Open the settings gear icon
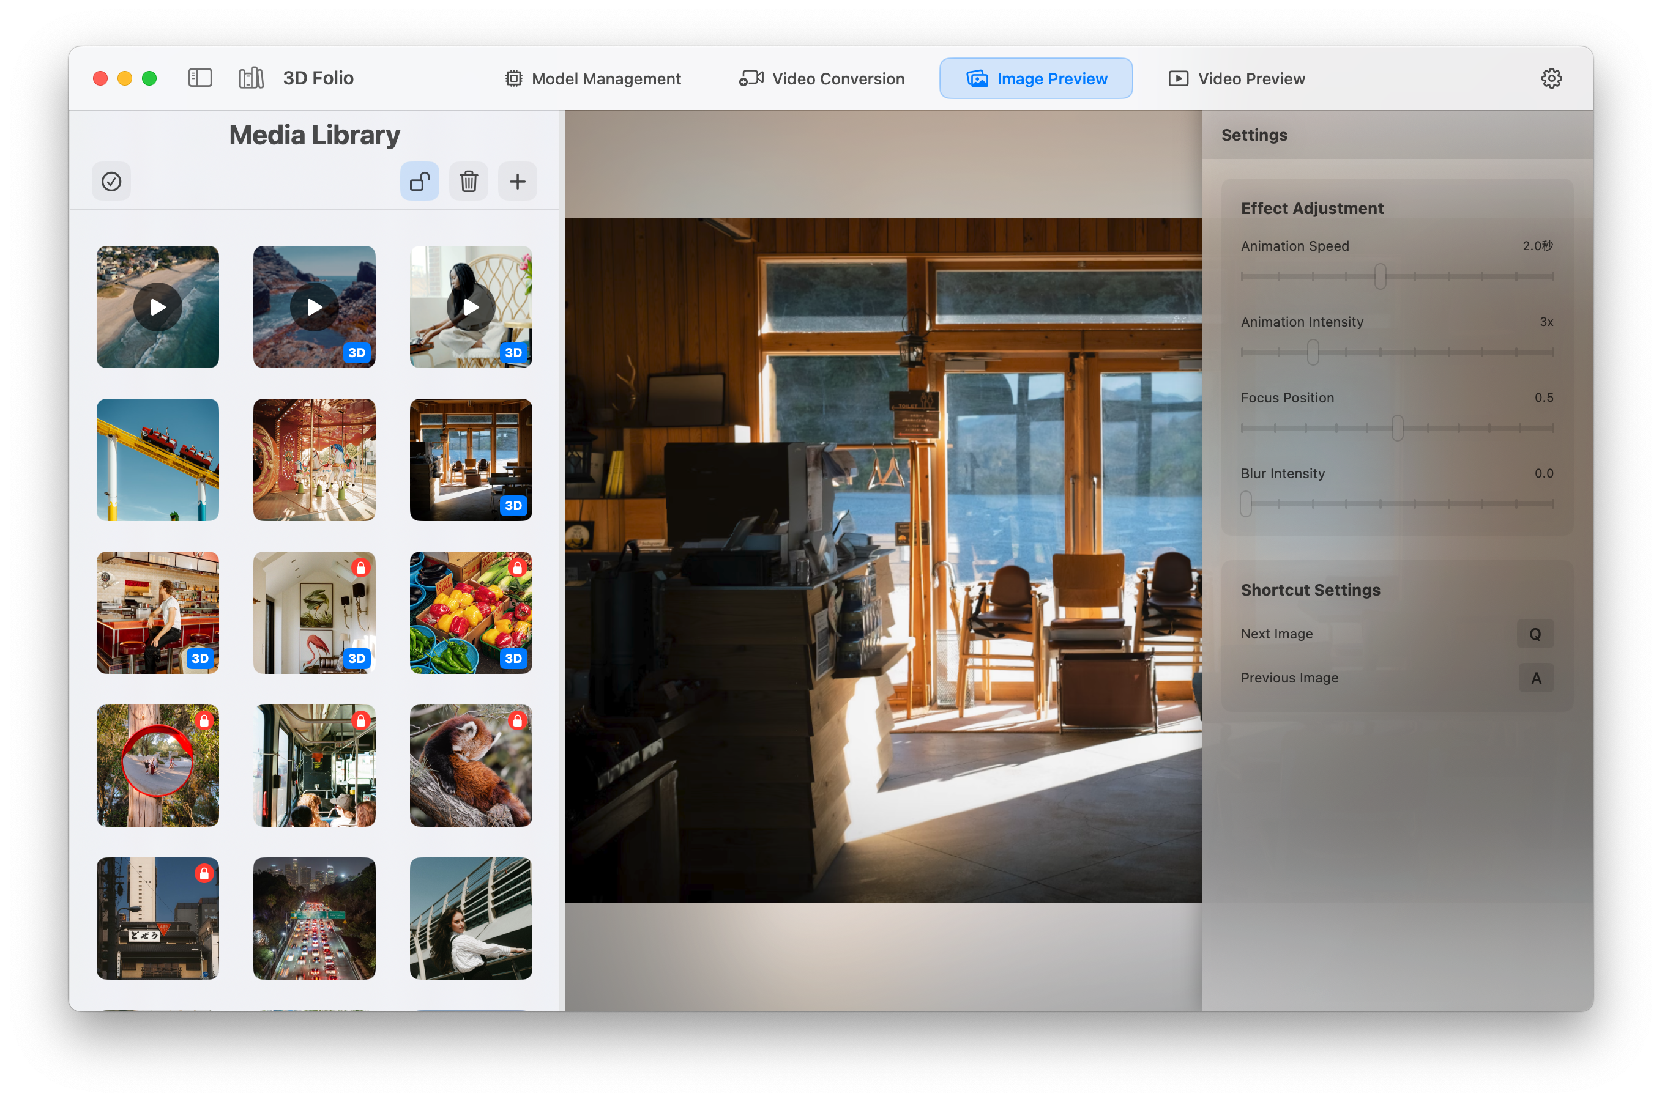The width and height of the screenshot is (1662, 1102). [1551, 78]
